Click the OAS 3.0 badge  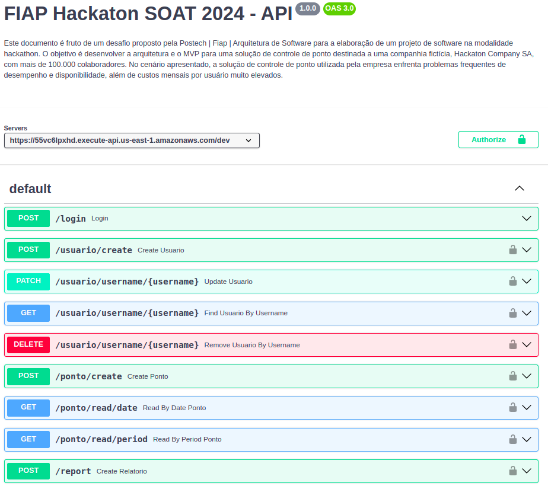339,8
